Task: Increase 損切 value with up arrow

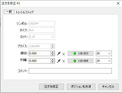Action: pos(52,52)
